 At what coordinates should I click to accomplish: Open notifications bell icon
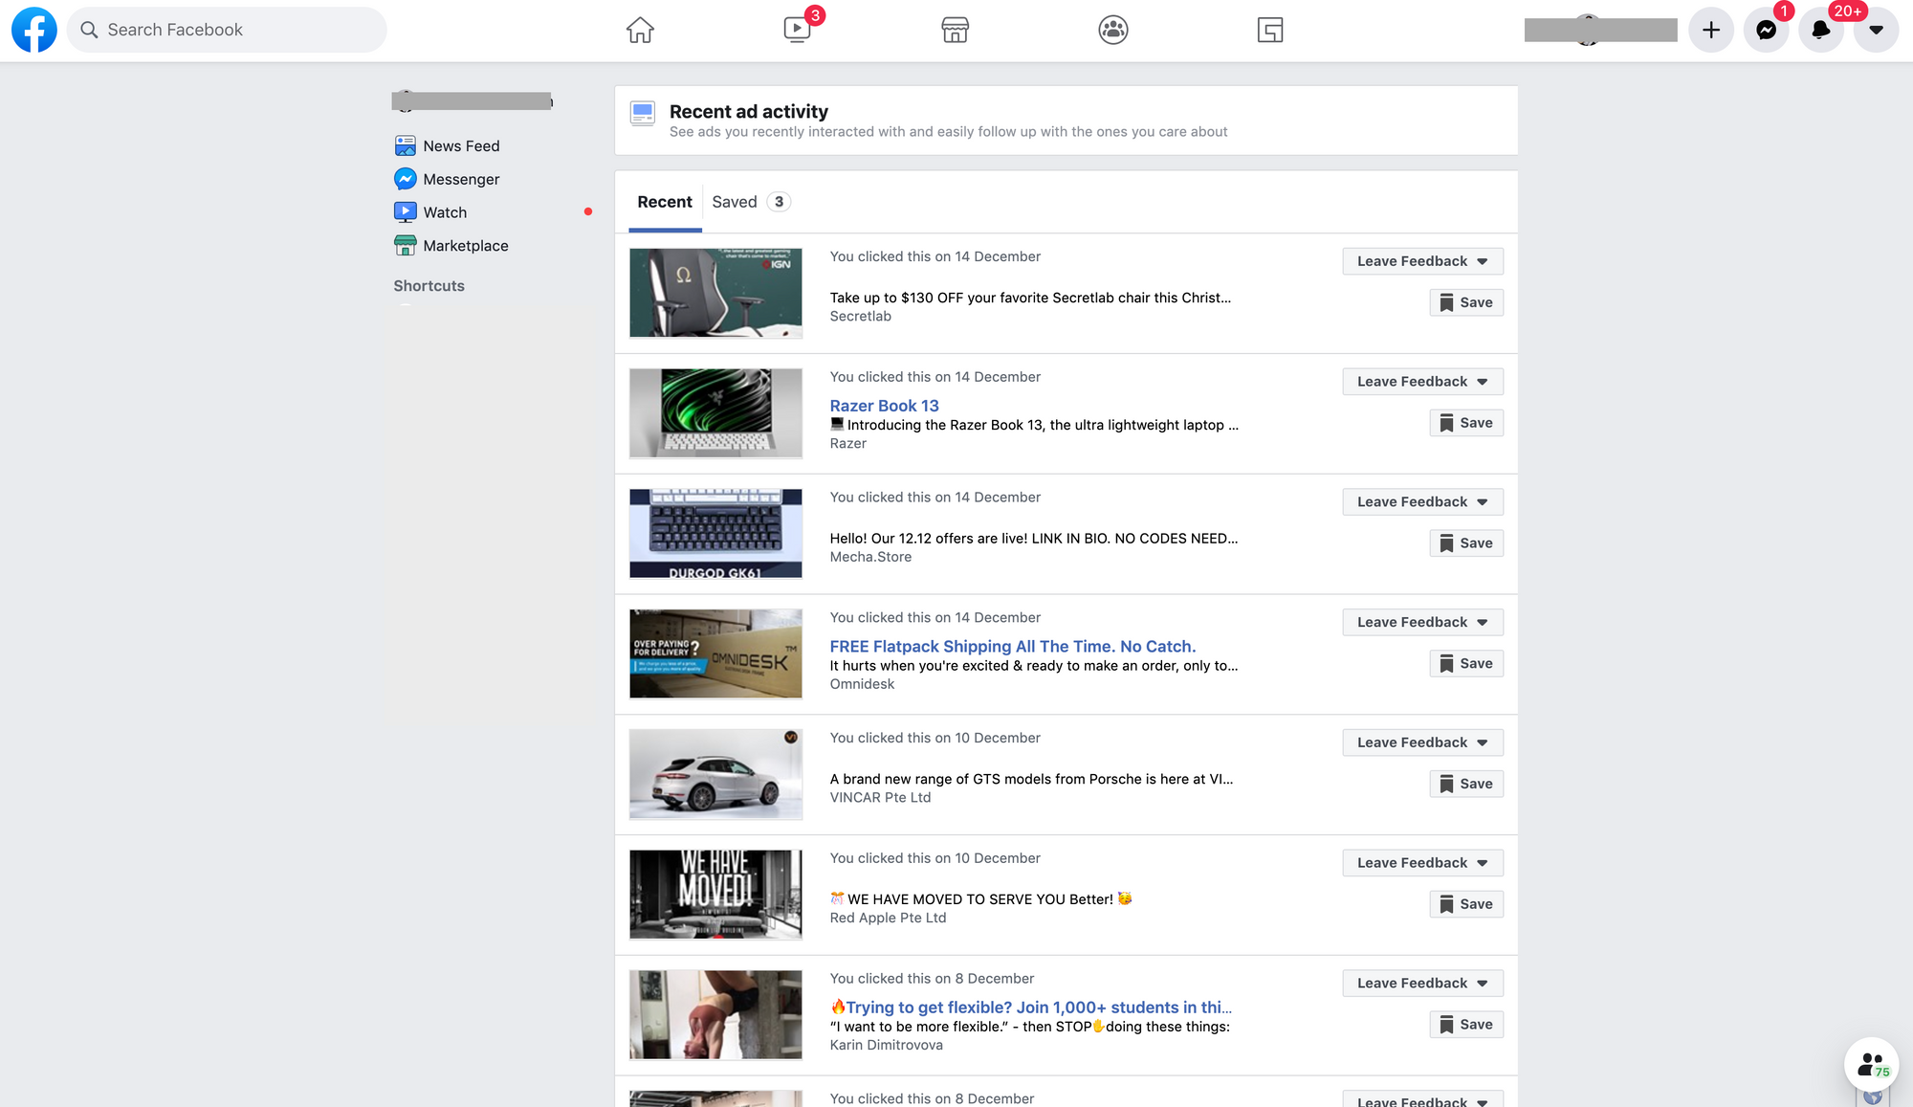coord(1821,30)
